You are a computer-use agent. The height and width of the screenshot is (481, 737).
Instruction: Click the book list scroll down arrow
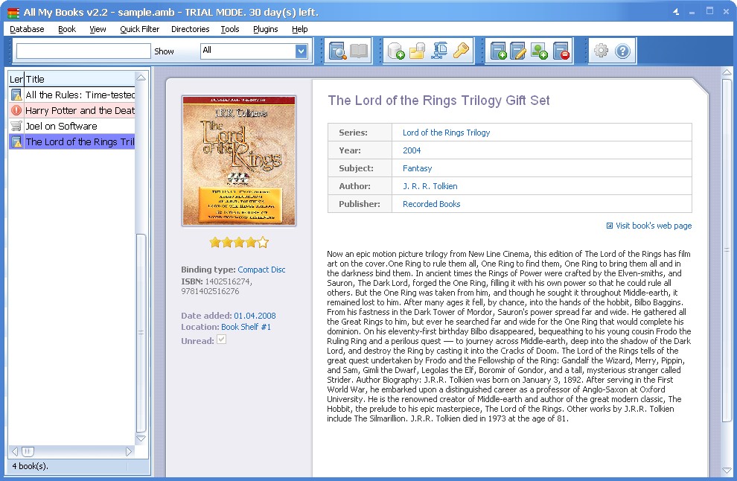tap(141, 439)
